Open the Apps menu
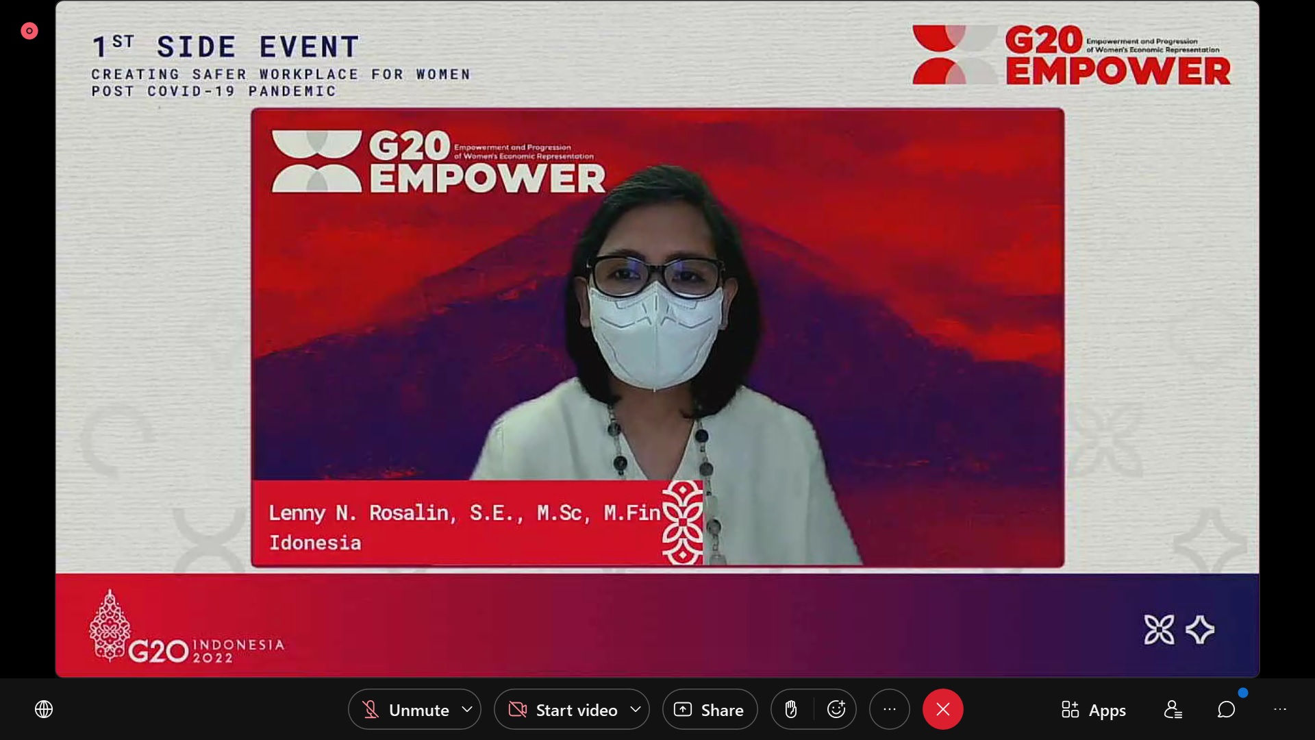The width and height of the screenshot is (1315, 740). (x=1093, y=710)
